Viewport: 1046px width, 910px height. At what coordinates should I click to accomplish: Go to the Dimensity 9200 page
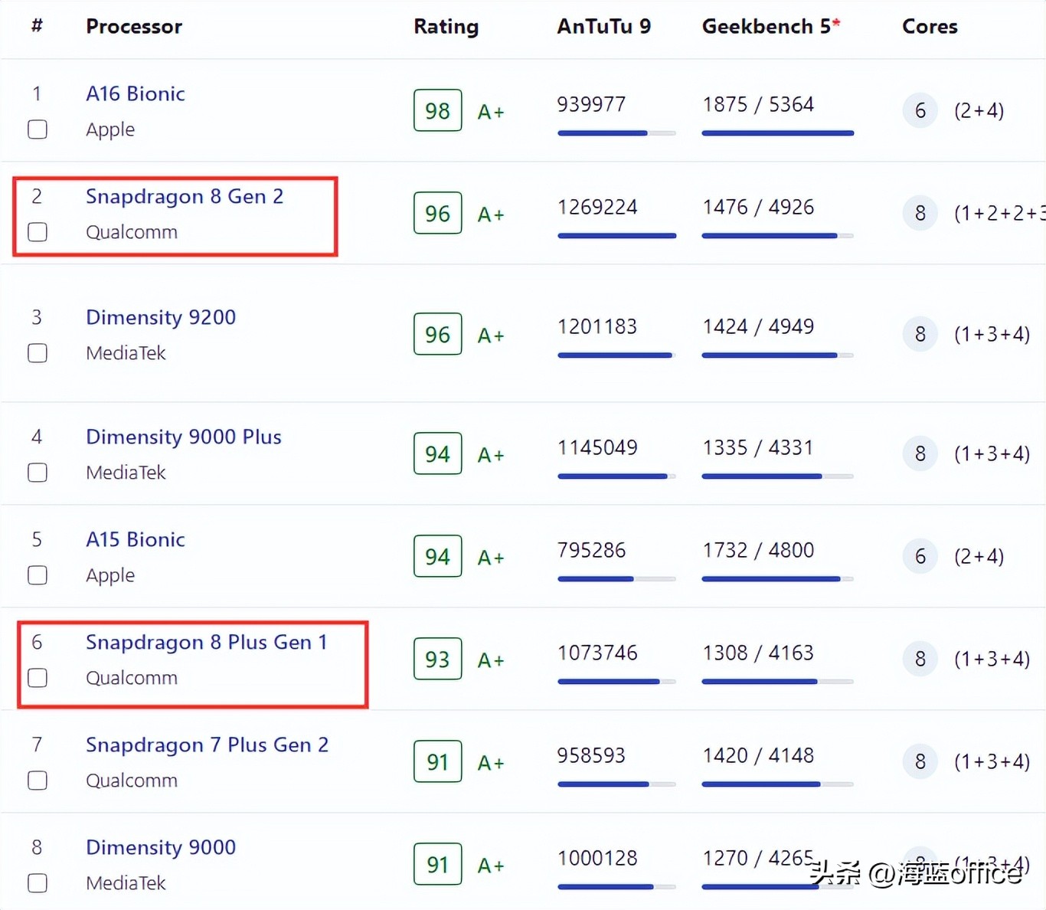161,317
